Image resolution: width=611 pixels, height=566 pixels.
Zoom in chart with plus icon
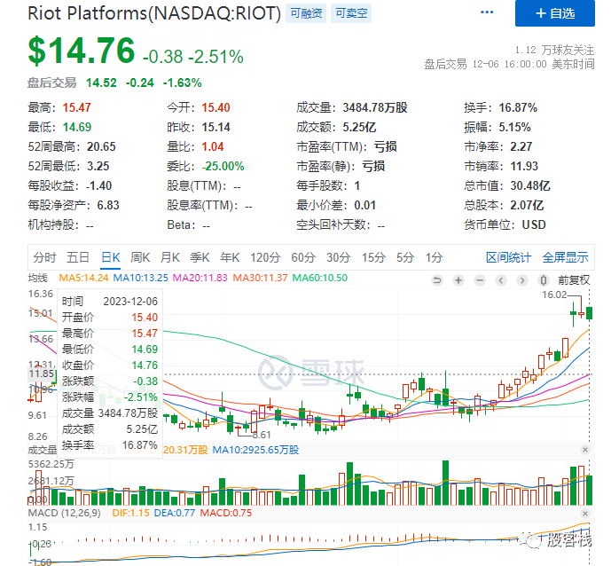(x=458, y=279)
